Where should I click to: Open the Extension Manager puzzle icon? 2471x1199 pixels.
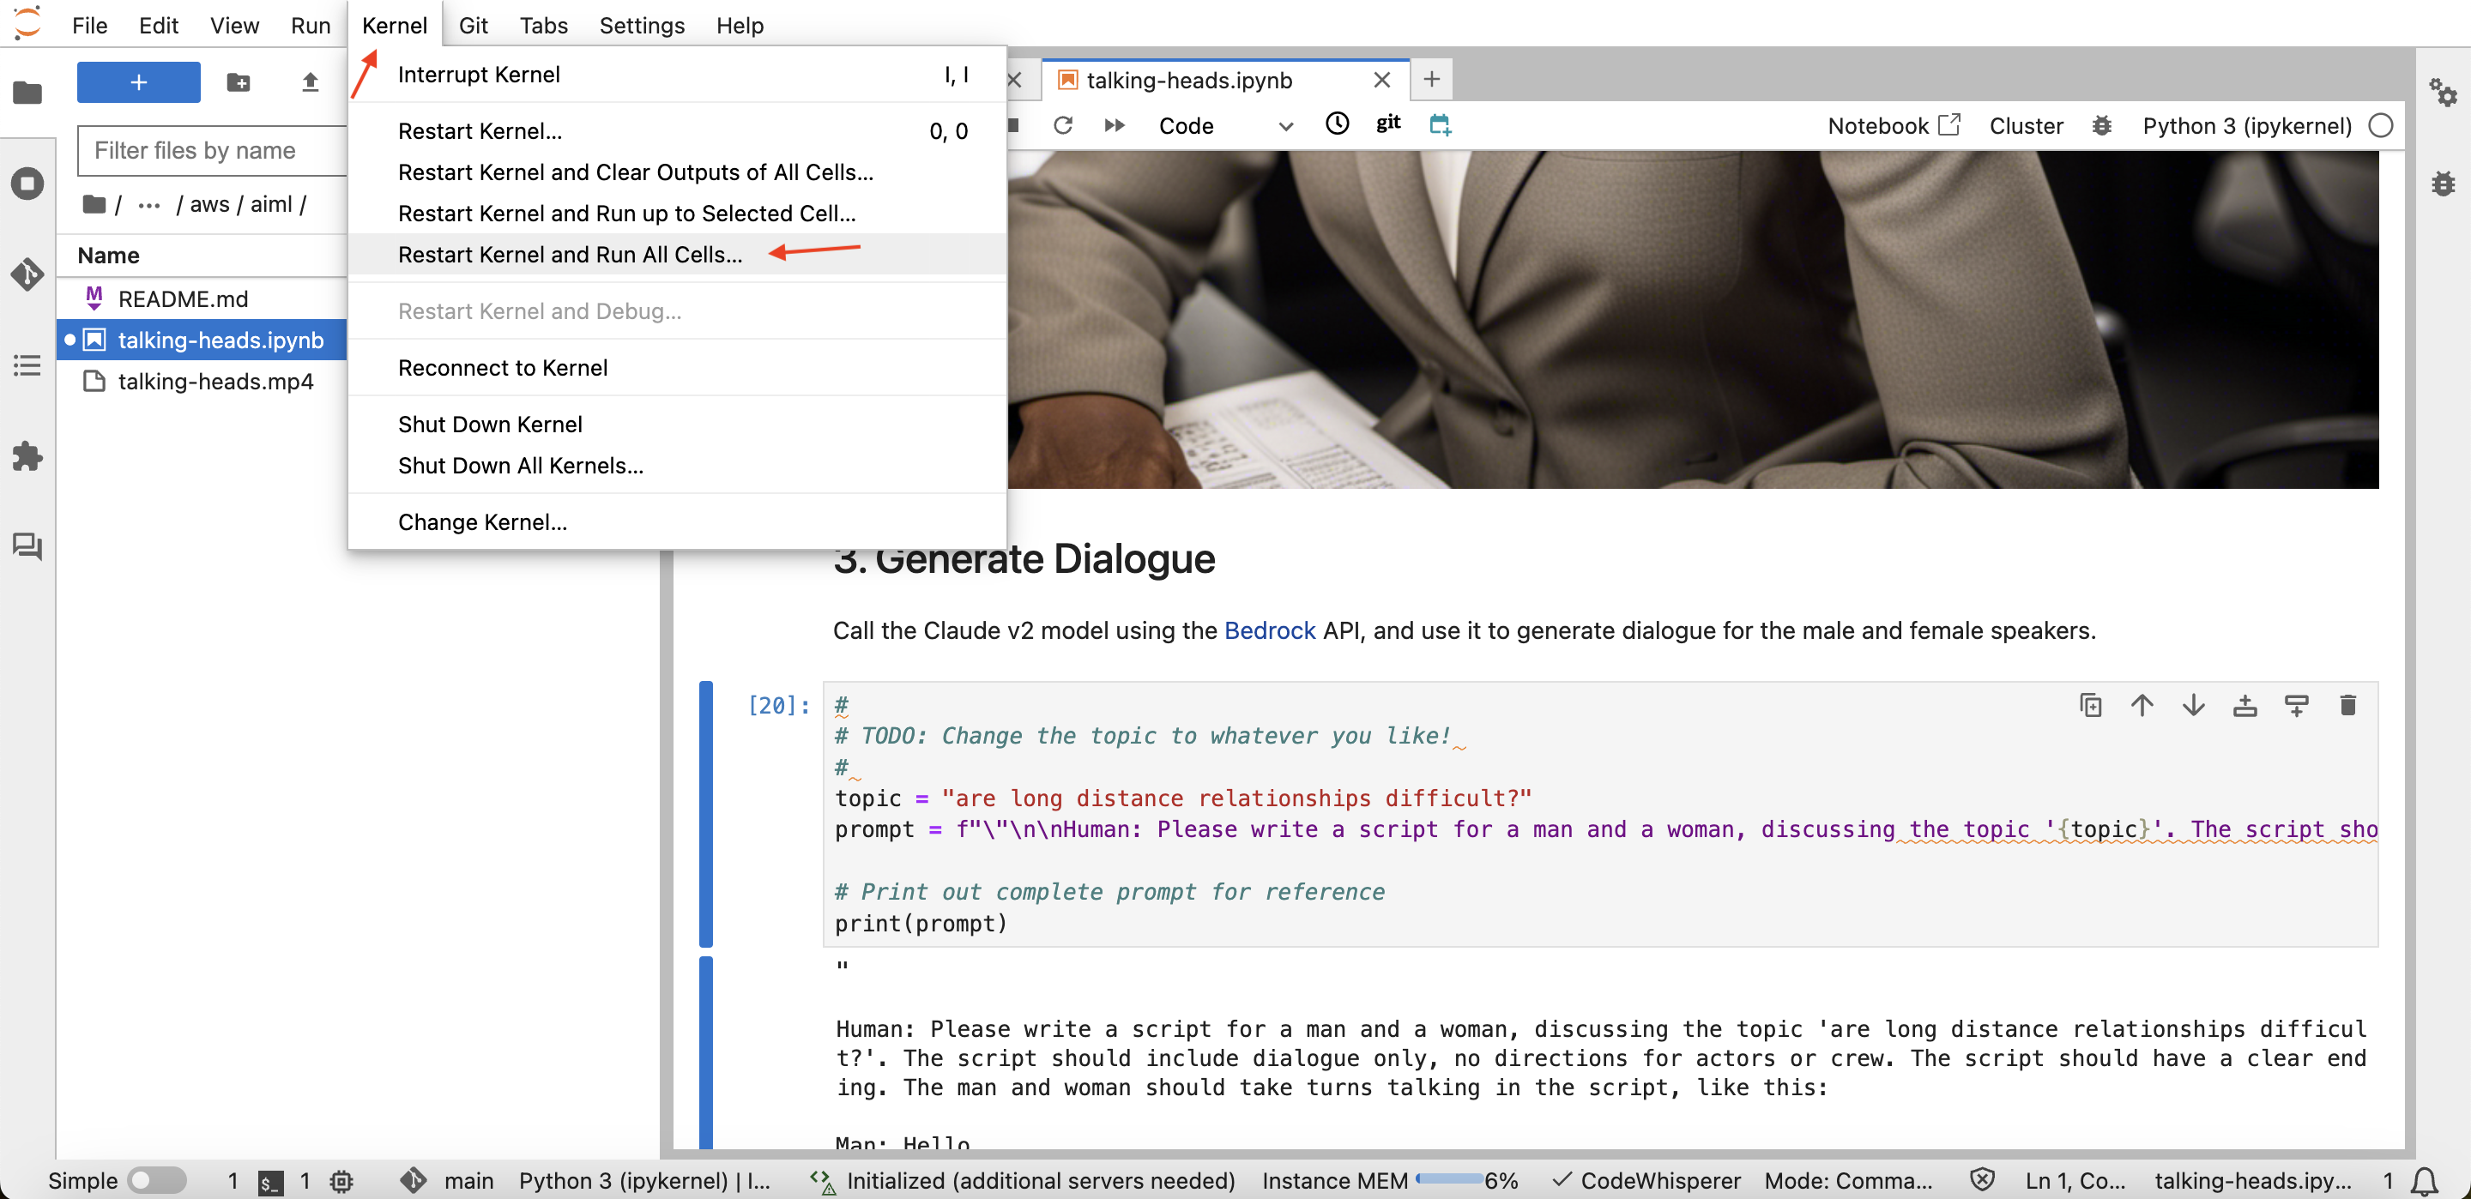coord(27,455)
